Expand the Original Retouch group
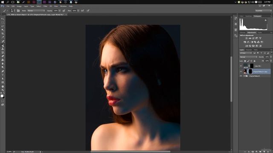273x153 pixels. click(x=244, y=76)
